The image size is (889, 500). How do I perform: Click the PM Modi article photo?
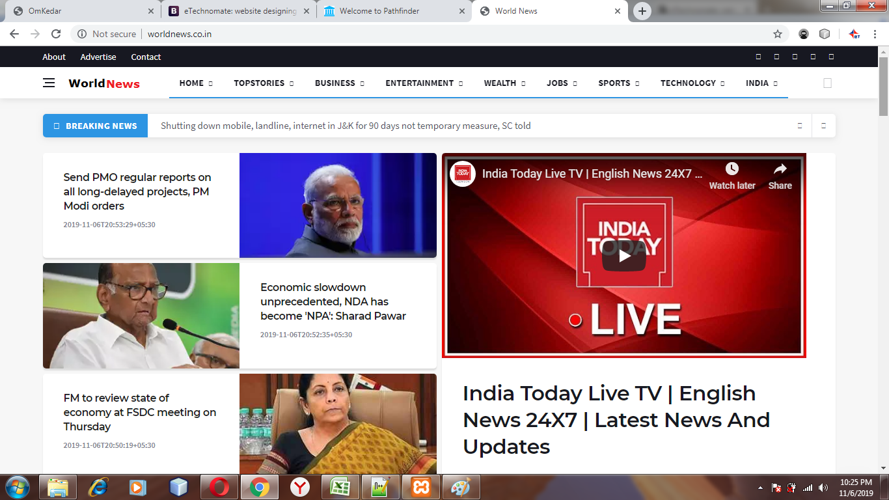tap(338, 205)
